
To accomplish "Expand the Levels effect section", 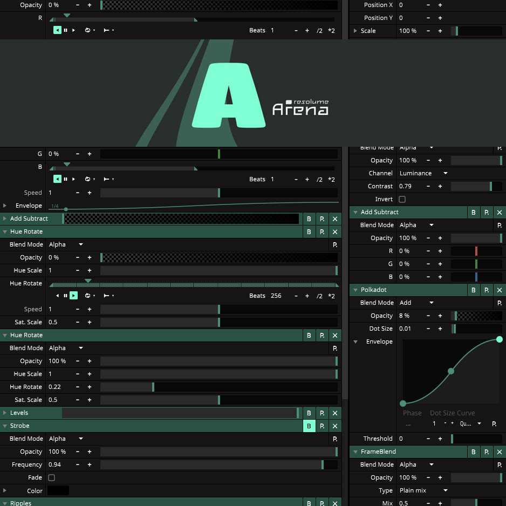I will [5, 413].
